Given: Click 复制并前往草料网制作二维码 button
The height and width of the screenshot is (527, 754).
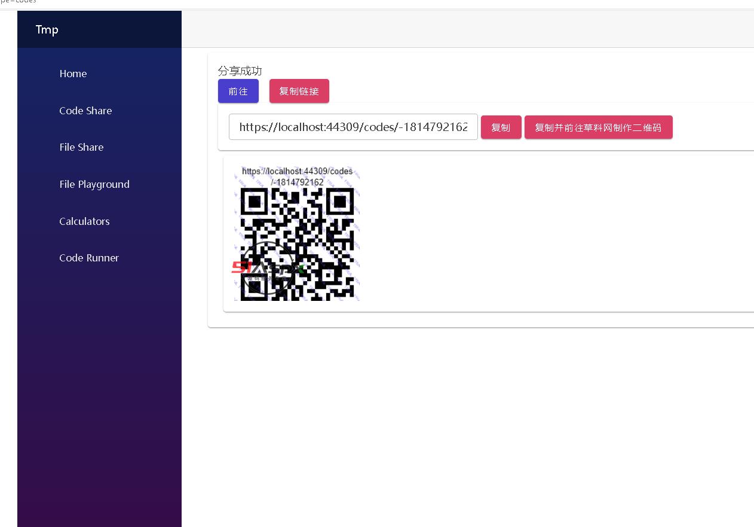Looking at the screenshot, I should (x=598, y=127).
